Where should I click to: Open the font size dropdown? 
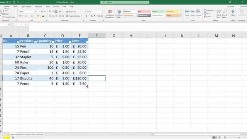pyautogui.click(x=39, y=12)
